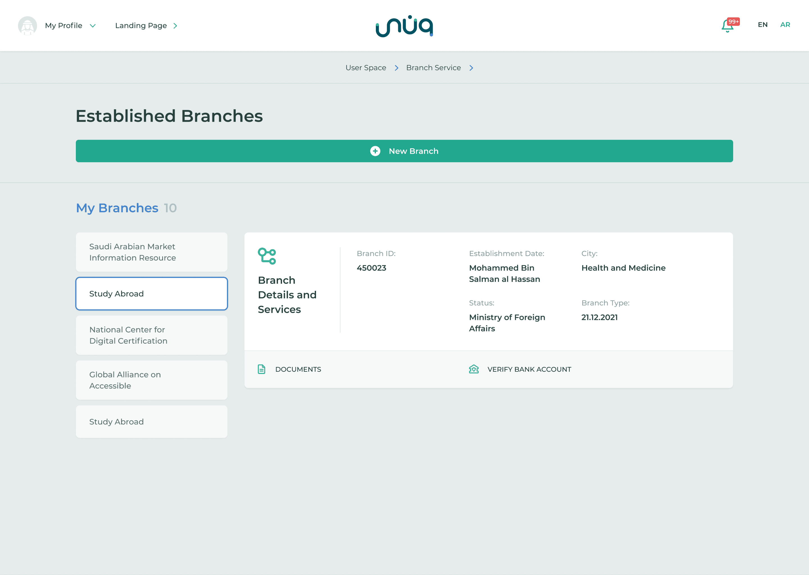Screen dimensions: 809x575
Task: Click the branches count 10
Action: pos(170,208)
